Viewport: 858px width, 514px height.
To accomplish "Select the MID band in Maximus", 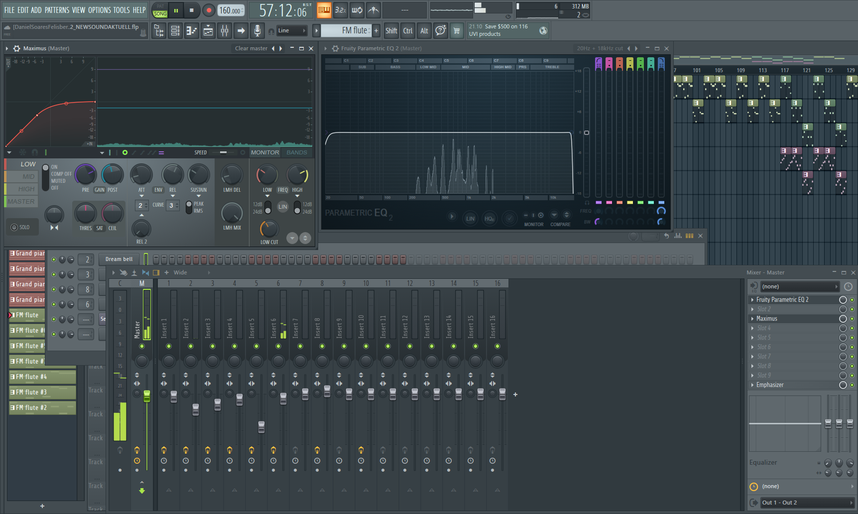I will (20, 176).
